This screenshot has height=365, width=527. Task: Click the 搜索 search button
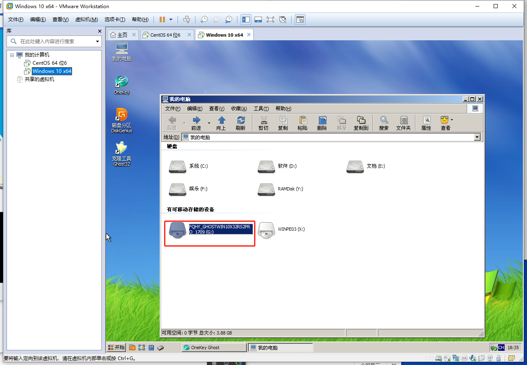pos(384,123)
